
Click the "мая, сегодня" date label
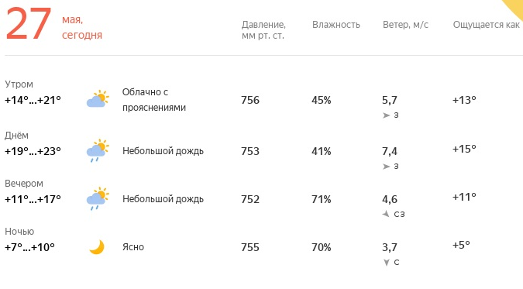point(82,27)
